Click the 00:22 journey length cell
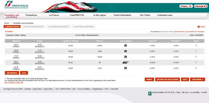Viewport: 209px width, 103px height. (71, 63)
